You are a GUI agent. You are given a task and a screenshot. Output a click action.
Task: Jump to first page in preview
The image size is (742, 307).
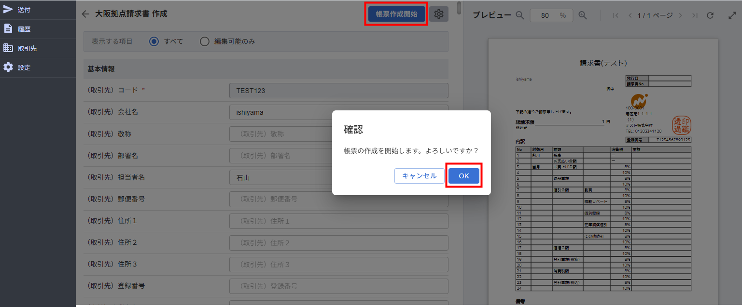(616, 15)
